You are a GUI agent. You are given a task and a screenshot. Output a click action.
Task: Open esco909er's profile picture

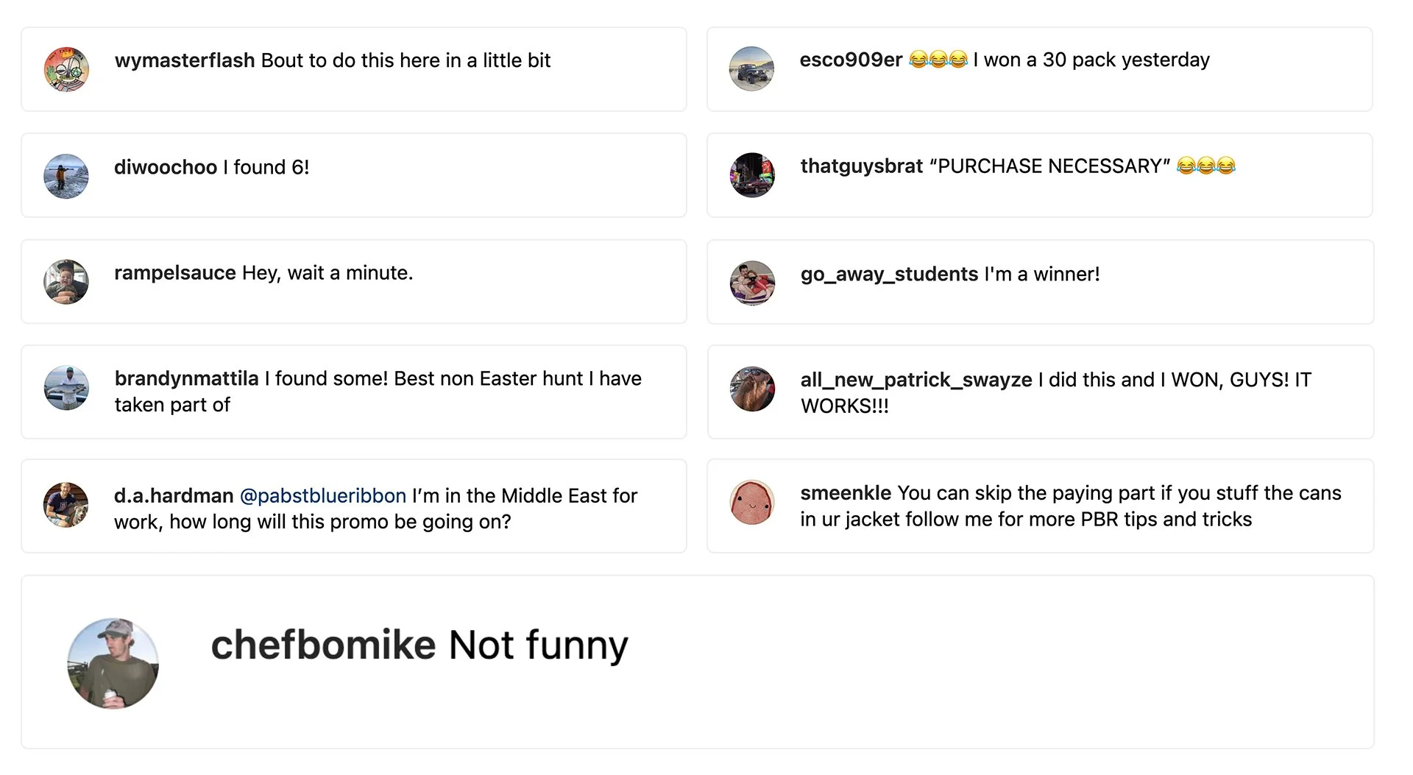pos(751,69)
